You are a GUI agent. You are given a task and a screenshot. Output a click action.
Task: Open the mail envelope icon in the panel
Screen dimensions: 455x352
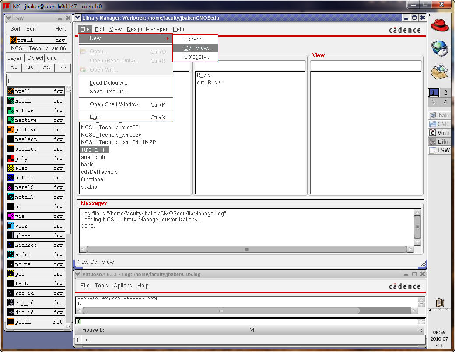click(x=439, y=72)
